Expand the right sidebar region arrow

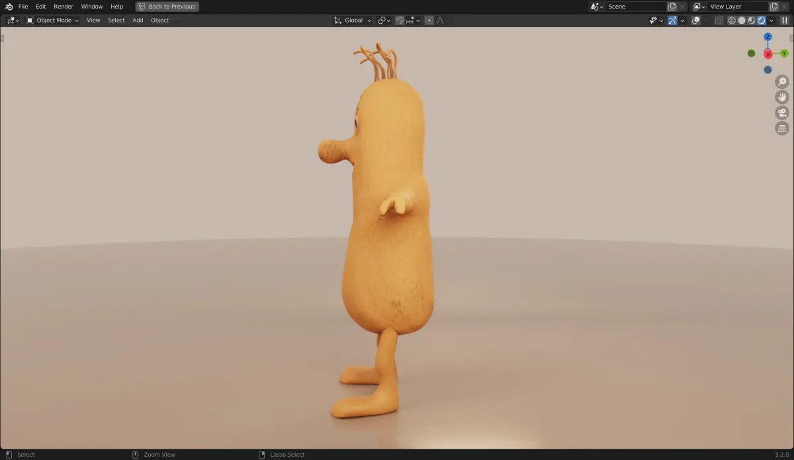click(x=791, y=38)
